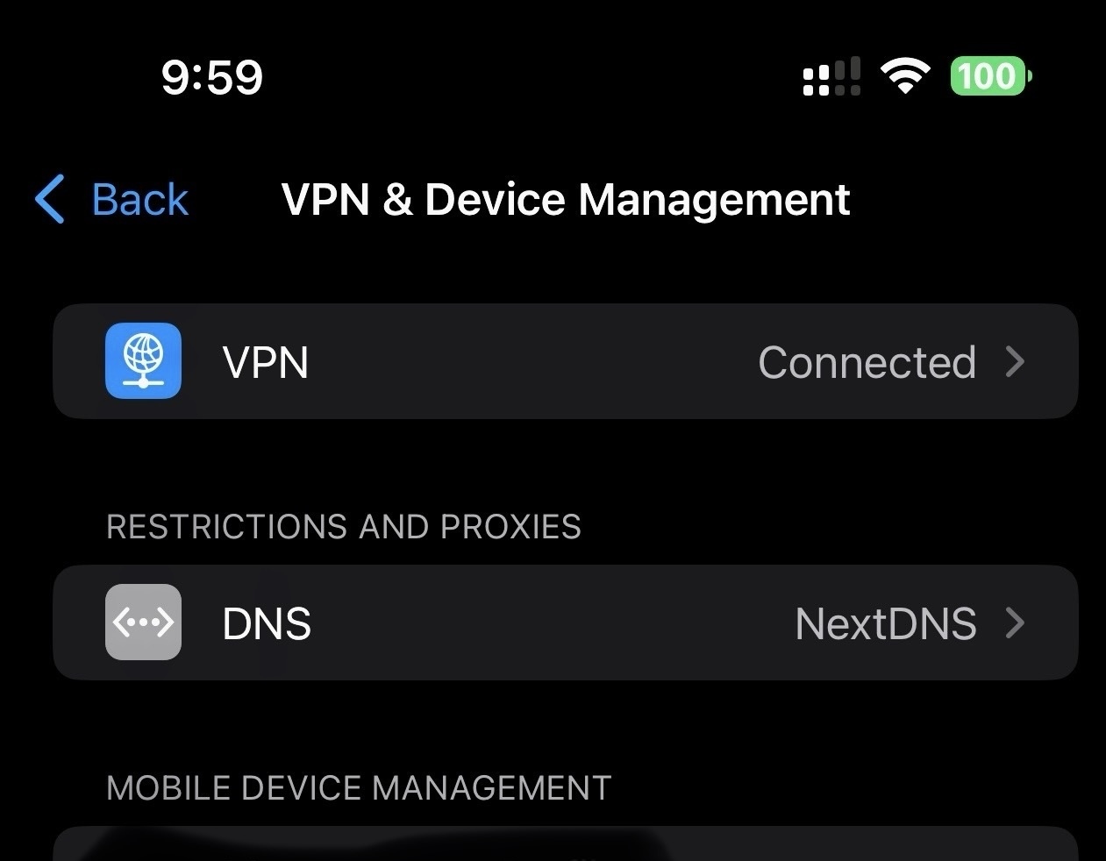Screen dimensions: 1106x861
Task: Tap empty space between DNS and NextDNS
Action: (544, 623)
